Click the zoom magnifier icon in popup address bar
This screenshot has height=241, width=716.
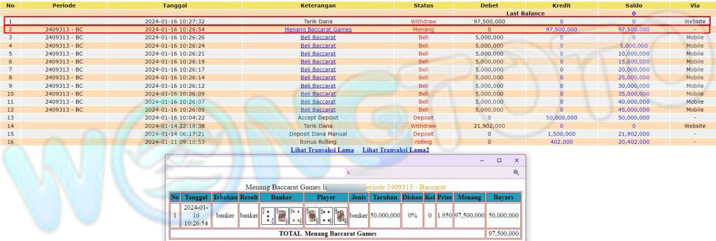tap(516, 172)
